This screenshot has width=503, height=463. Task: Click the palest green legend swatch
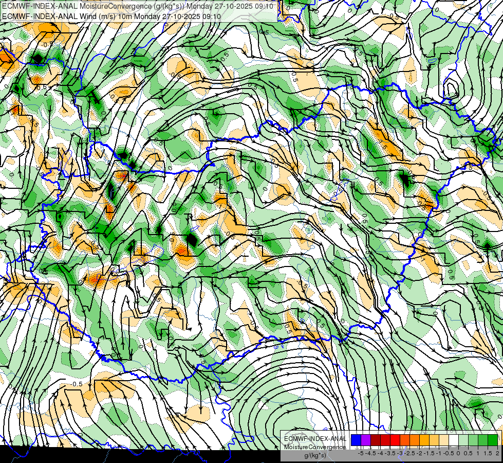tap(463, 440)
